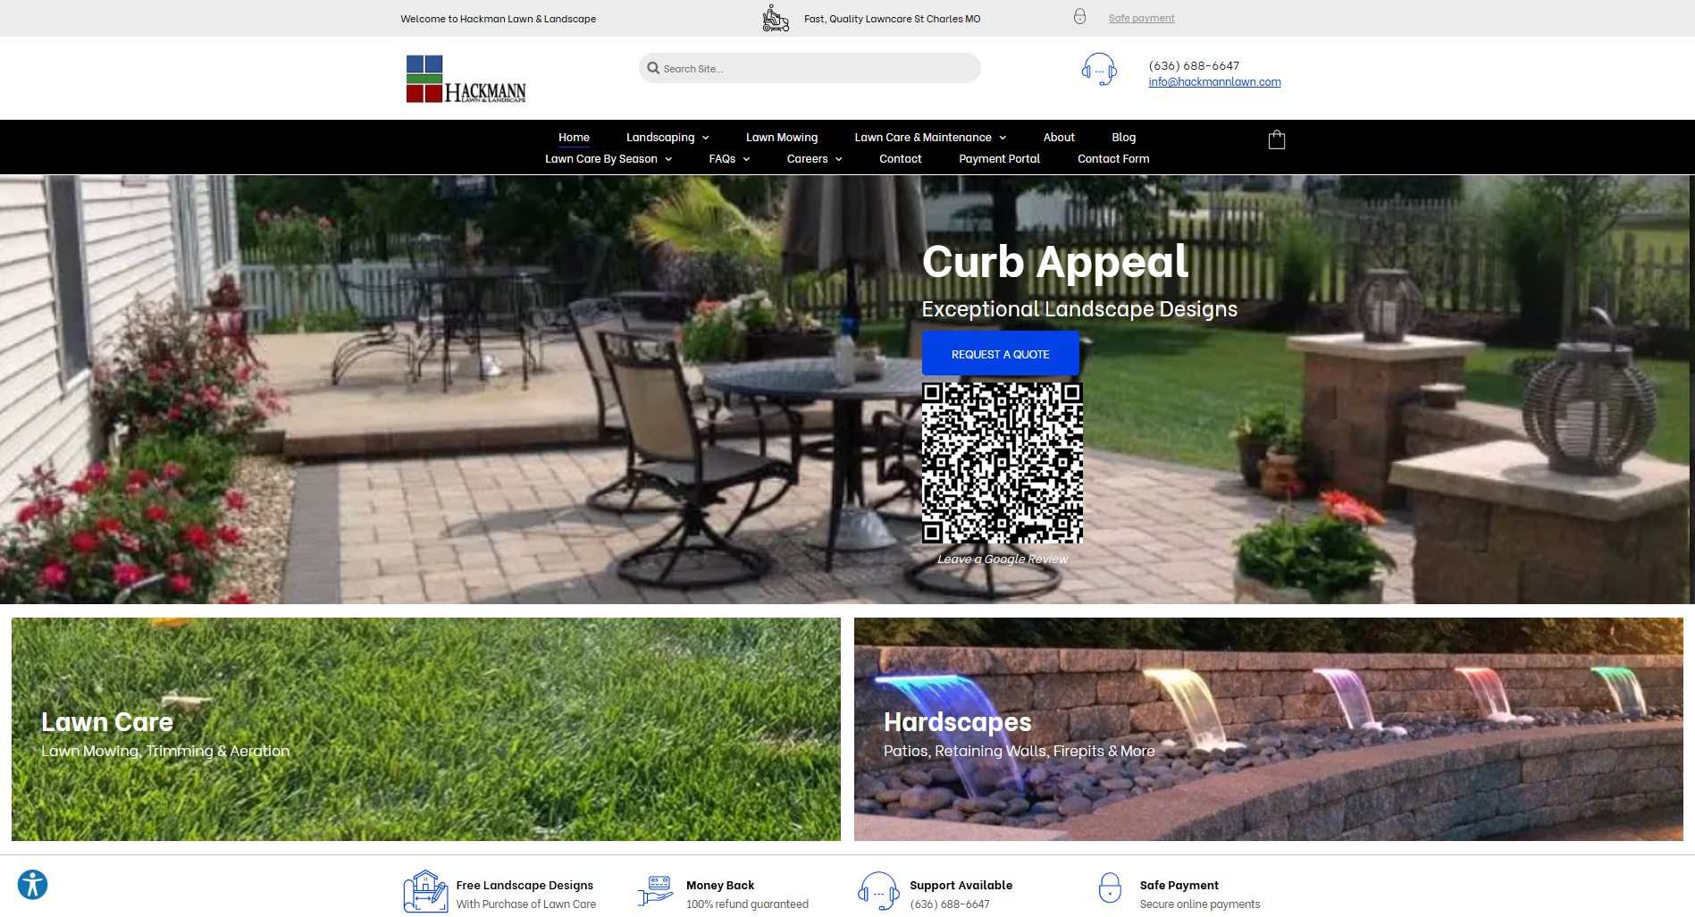Click the magnifier search icon
The height and width of the screenshot is (917, 1695).
[x=653, y=68]
